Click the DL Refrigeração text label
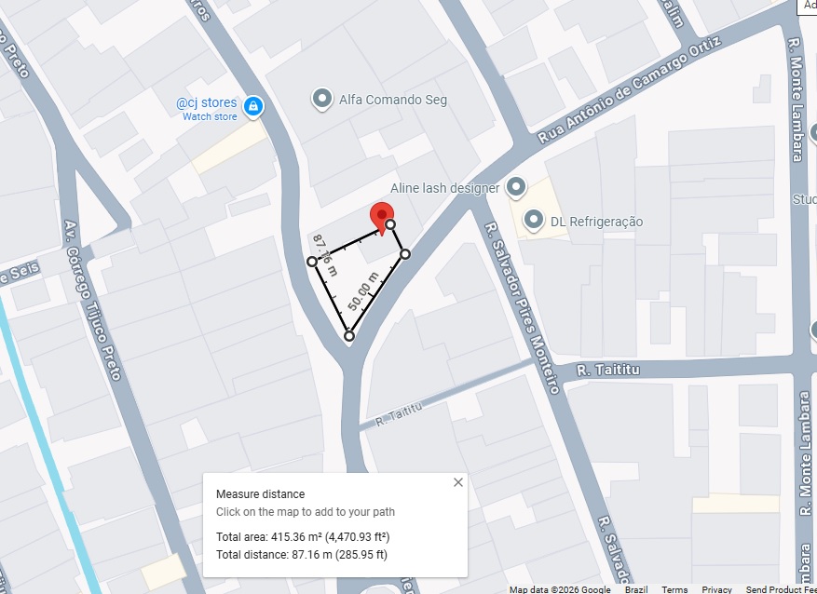The width and height of the screenshot is (817, 594). (596, 222)
